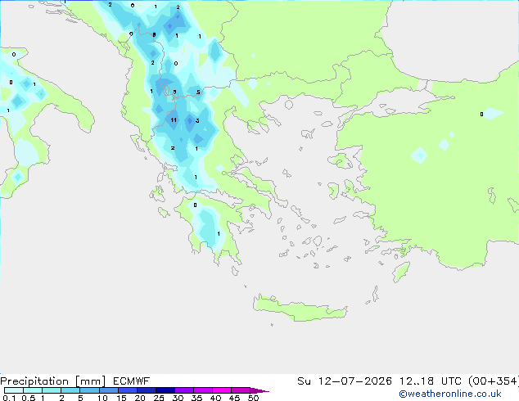Click the '35' legend scale label

click(196, 398)
